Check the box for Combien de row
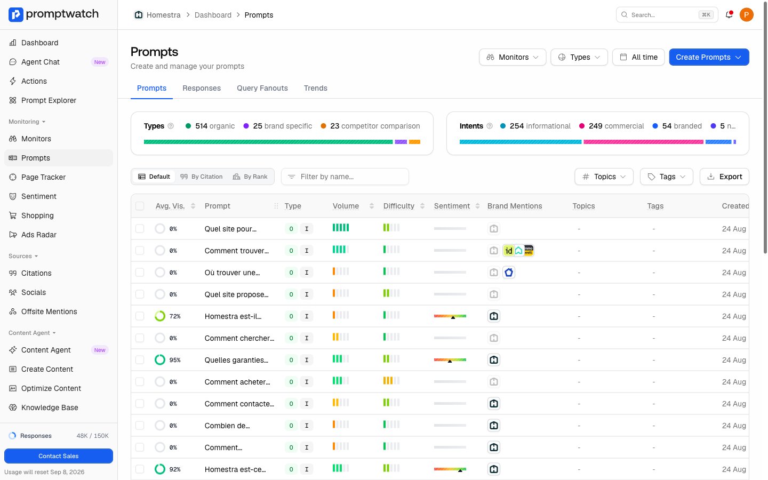The width and height of the screenshot is (768, 480). point(140,426)
